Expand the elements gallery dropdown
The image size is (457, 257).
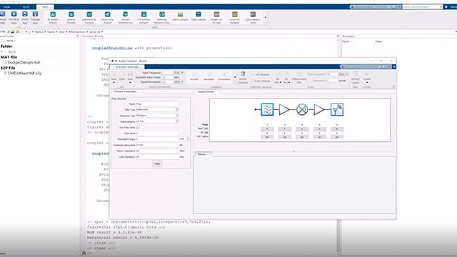pyautogui.click(x=235, y=77)
